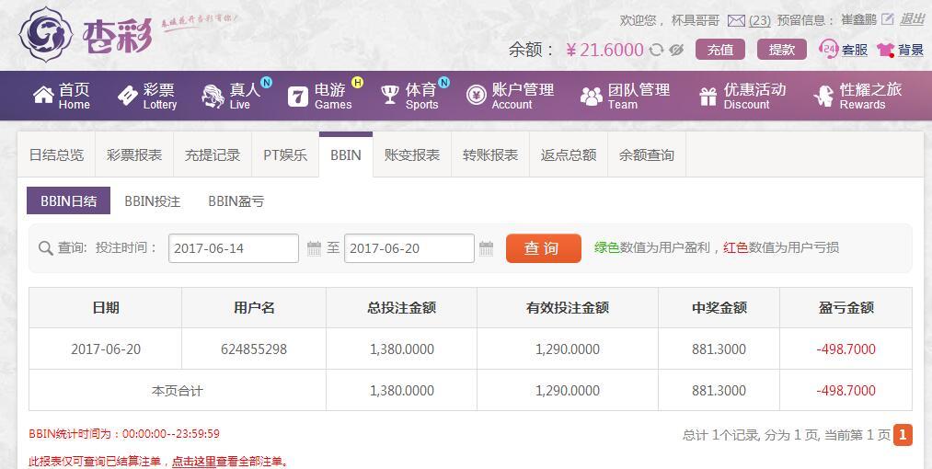Image resolution: width=932 pixels, height=469 pixels.
Task: Click the 充值 deposit button
Action: tap(720, 50)
